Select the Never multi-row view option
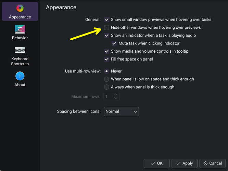 (x=106, y=71)
